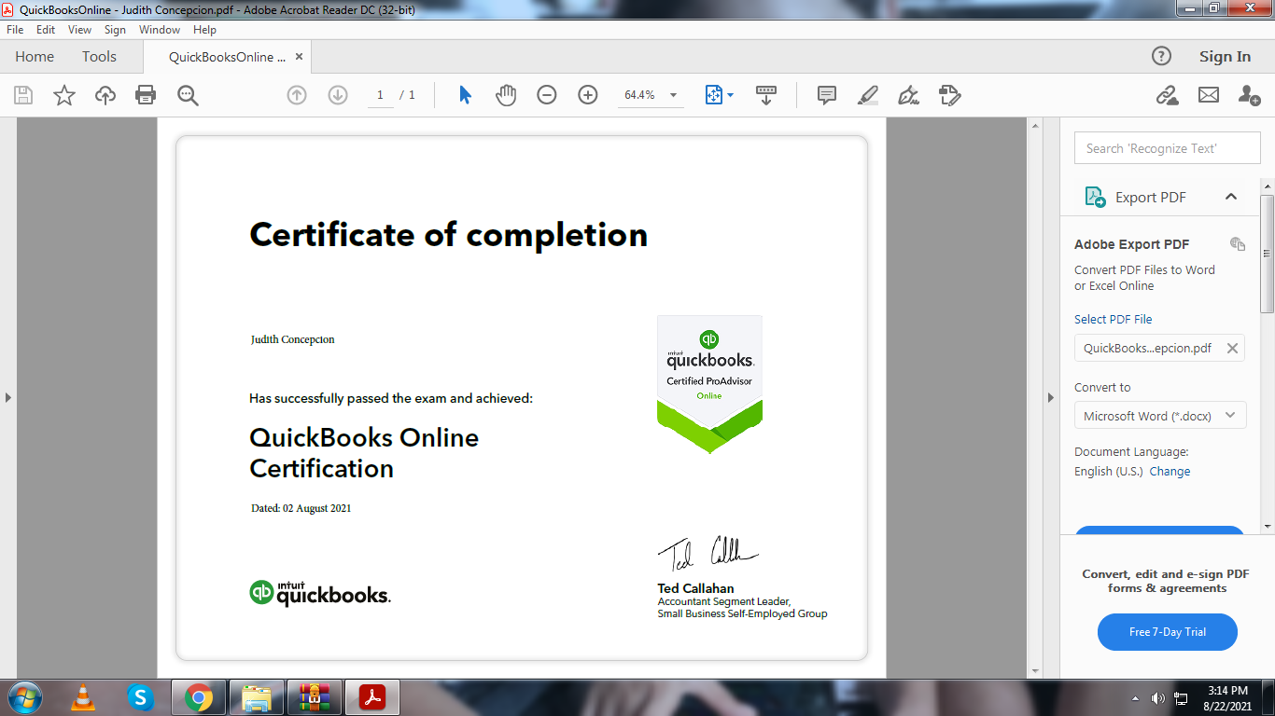Zoom in with plus icon
The height and width of the screenshot is (716, 1275).
click(588, 95)
